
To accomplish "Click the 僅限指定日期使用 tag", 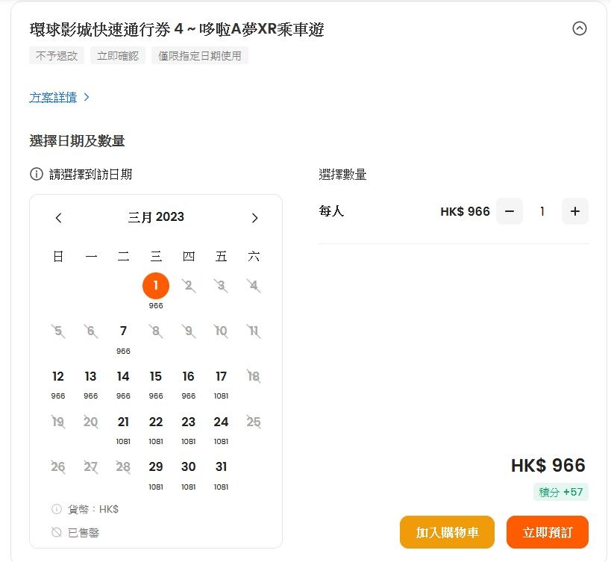I will click(x=199, y=56).
